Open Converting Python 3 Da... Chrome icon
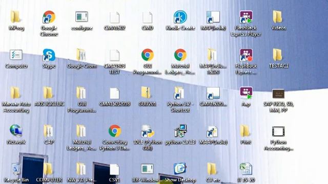 click(x=114, y=131)
